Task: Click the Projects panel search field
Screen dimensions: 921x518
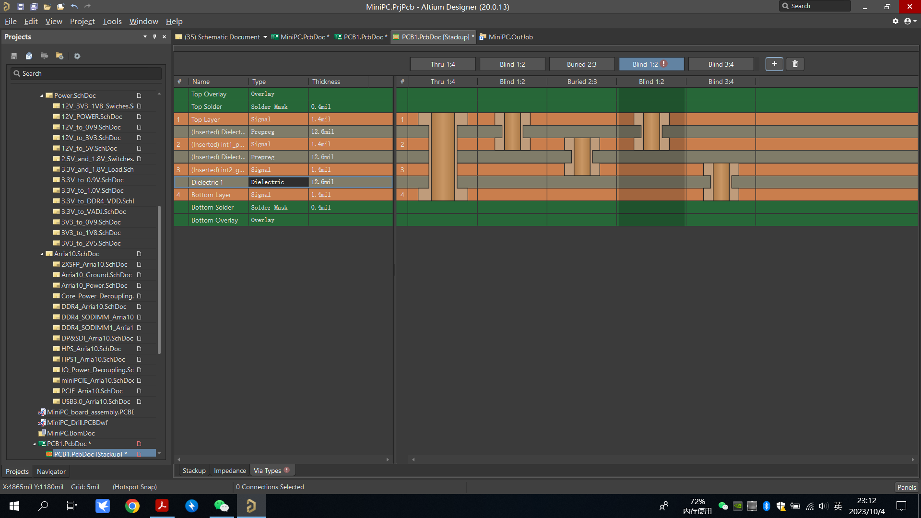Action: coord(86,73)
